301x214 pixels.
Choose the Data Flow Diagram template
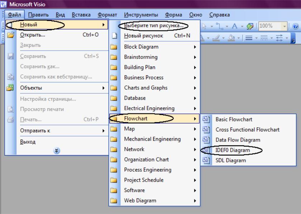[248, 140]
